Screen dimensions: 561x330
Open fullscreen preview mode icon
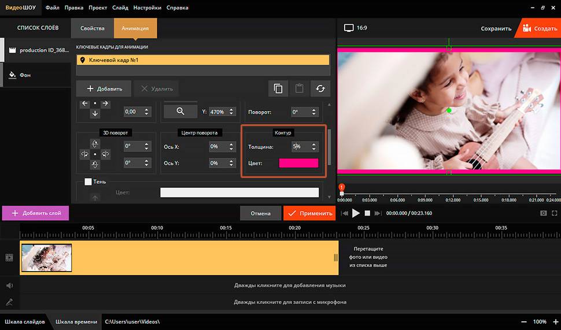click(x=555, y=213)
